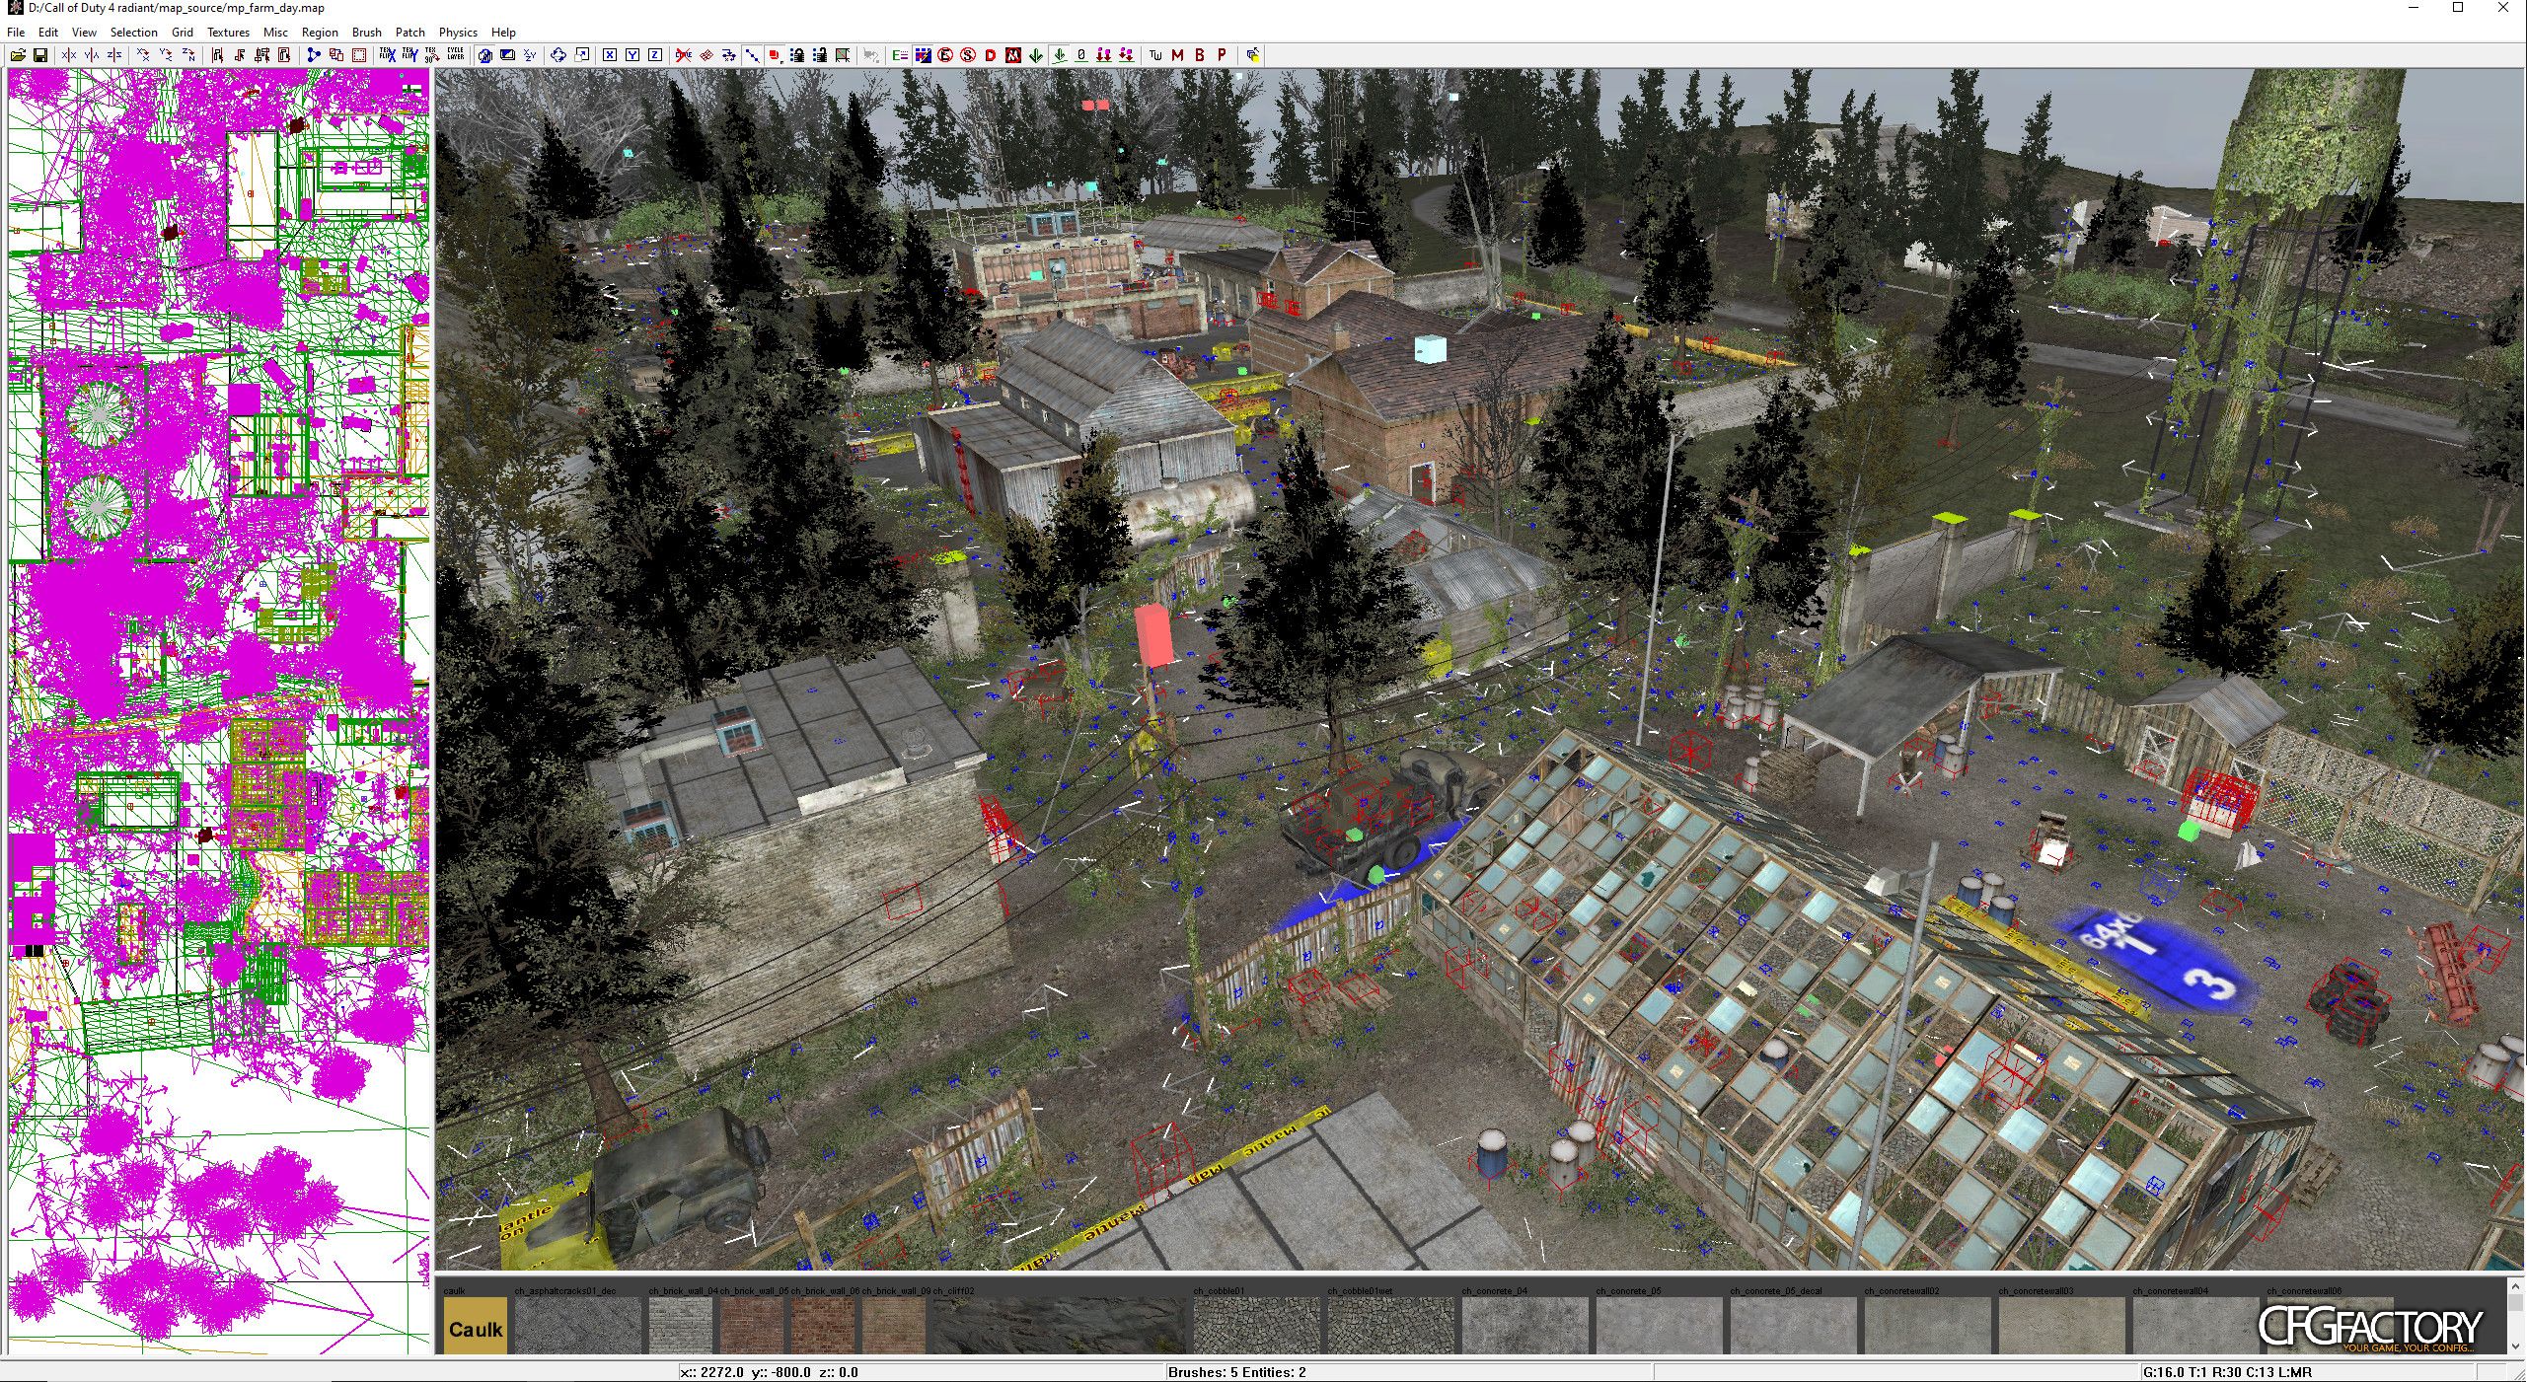Select the ch_cobble01wet texture thumbnail
The image size is (2527, 1382).
[x=1390, y=1325]
